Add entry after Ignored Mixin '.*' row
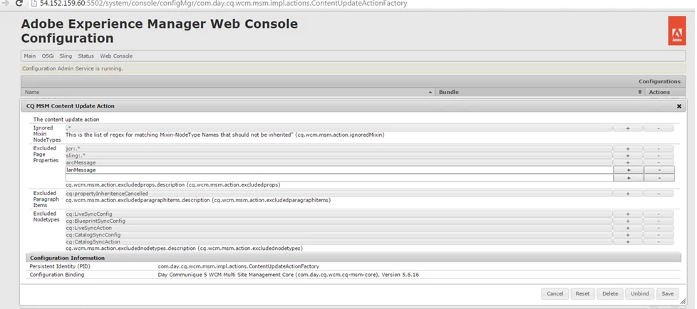Image resolution: width=697 pixels, height=309 pixels. [628, 128]
